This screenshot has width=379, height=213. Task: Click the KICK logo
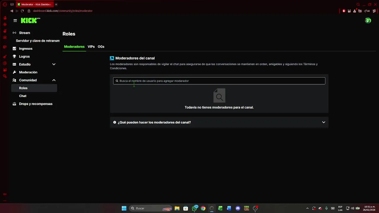[30, 20]
